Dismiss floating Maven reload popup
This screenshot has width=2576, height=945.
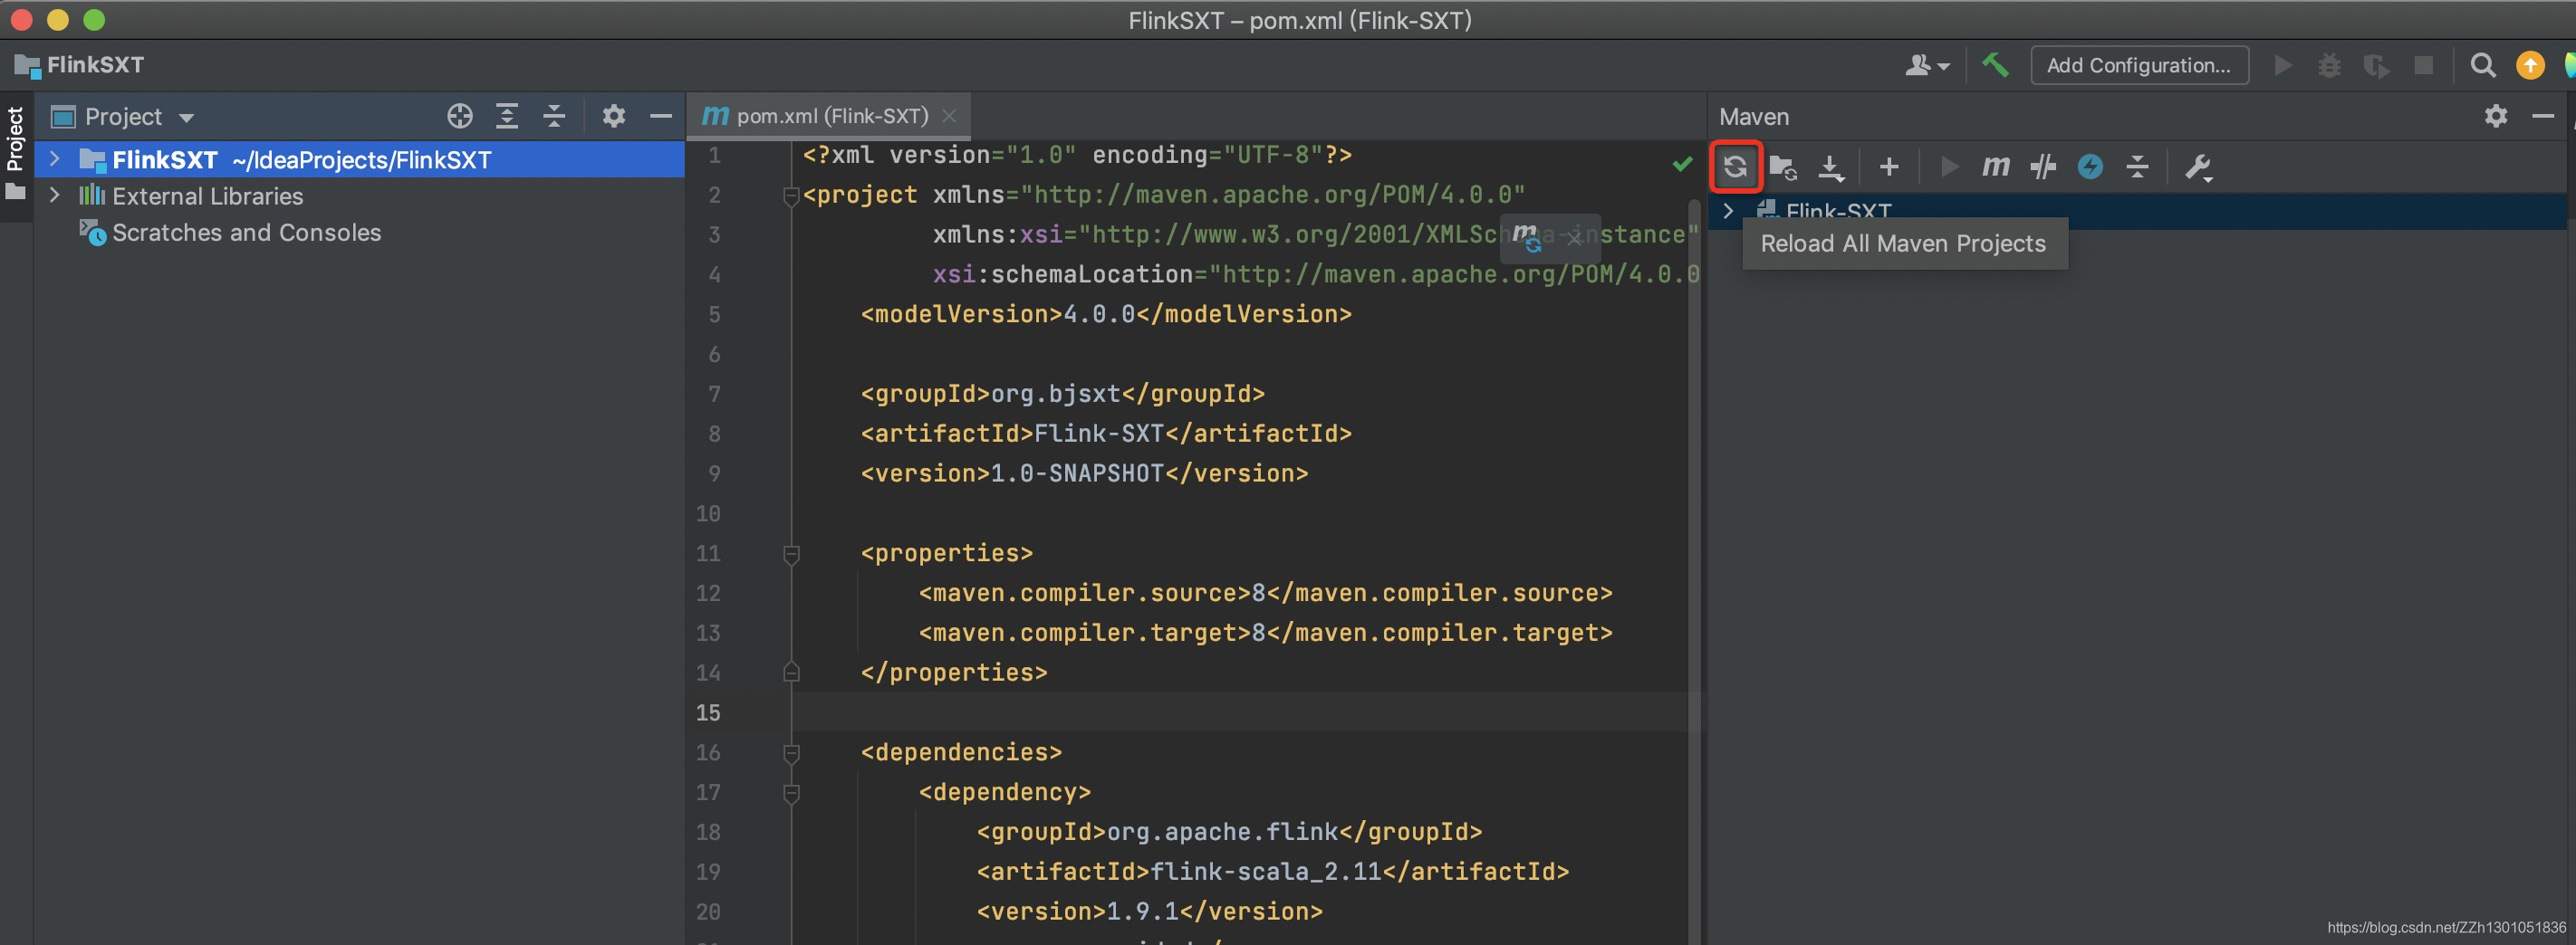(x=1574, y=238)
